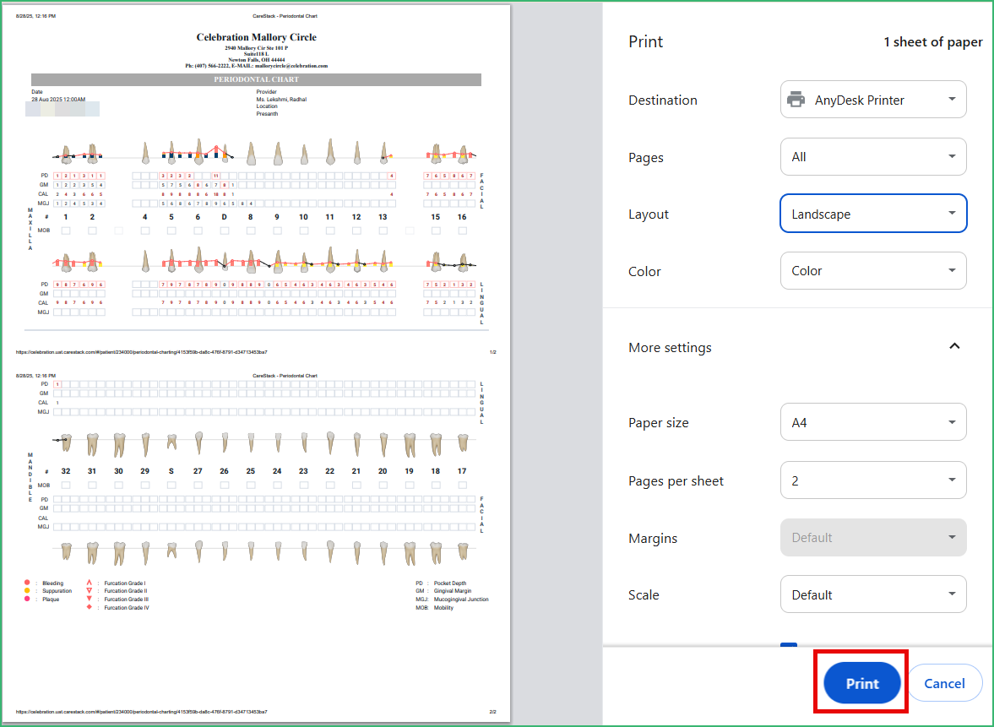Toggle the partially visible checkbox above Print
This screenshot has height=727, width=994.
[x=788, y=644]
